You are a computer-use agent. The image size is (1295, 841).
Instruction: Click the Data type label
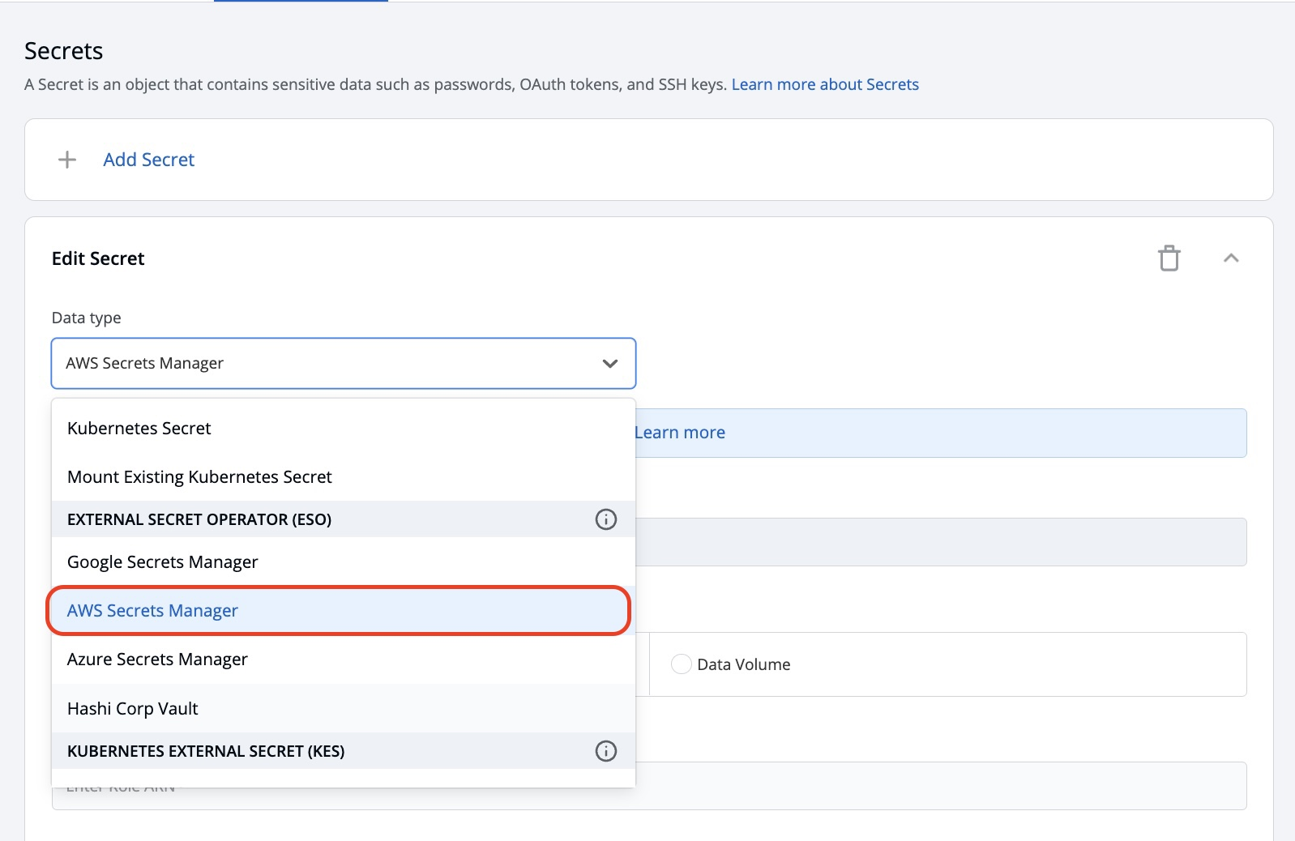[87, 318]
